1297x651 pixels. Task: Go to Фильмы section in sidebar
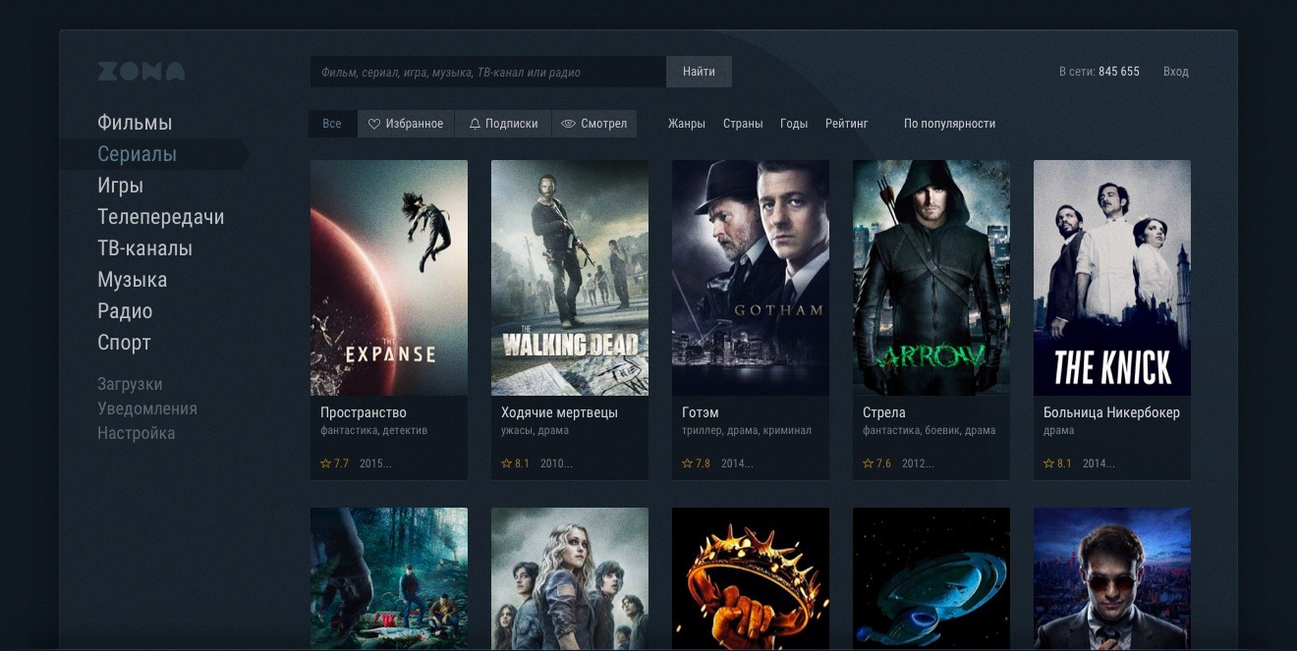[135, 123]
